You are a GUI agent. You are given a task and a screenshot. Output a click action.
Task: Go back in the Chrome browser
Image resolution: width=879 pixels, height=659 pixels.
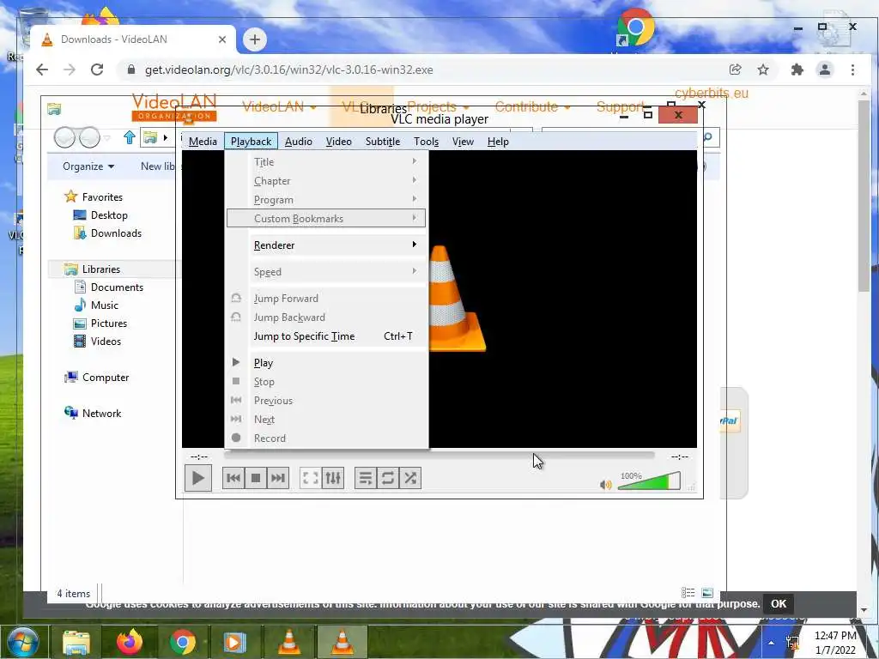pyautogui.click(x=42, y=70)
